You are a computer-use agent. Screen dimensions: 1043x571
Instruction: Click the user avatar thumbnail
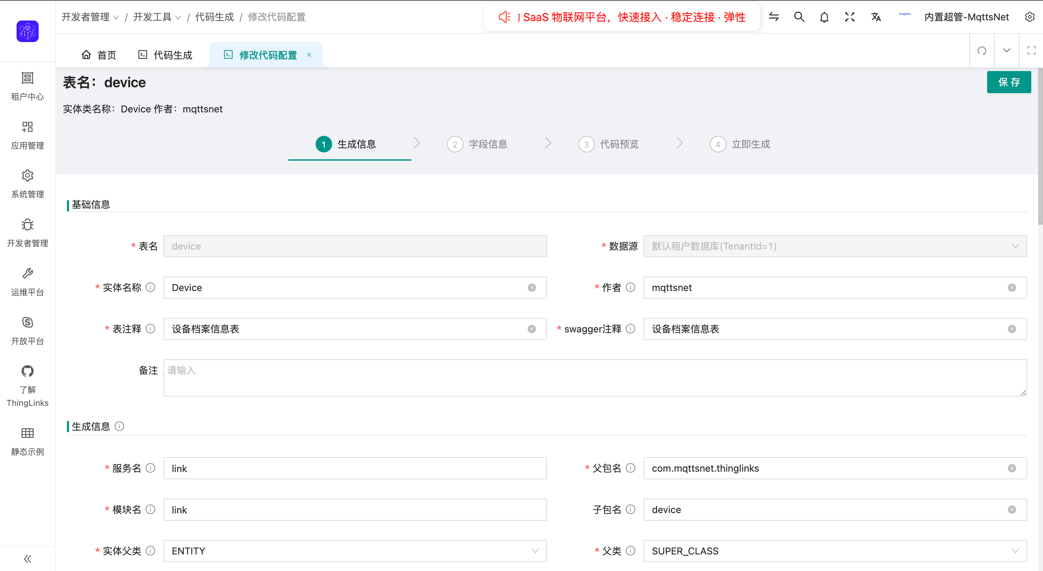pyautogui.click(x=905, y=14)
